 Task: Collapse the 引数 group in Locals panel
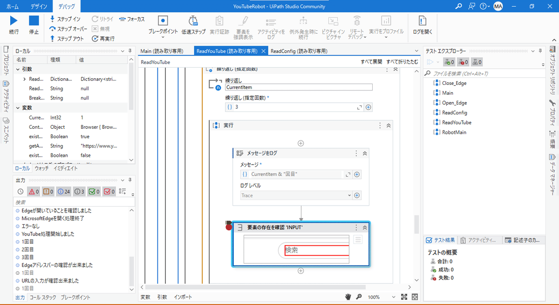(x=18, y=69)
